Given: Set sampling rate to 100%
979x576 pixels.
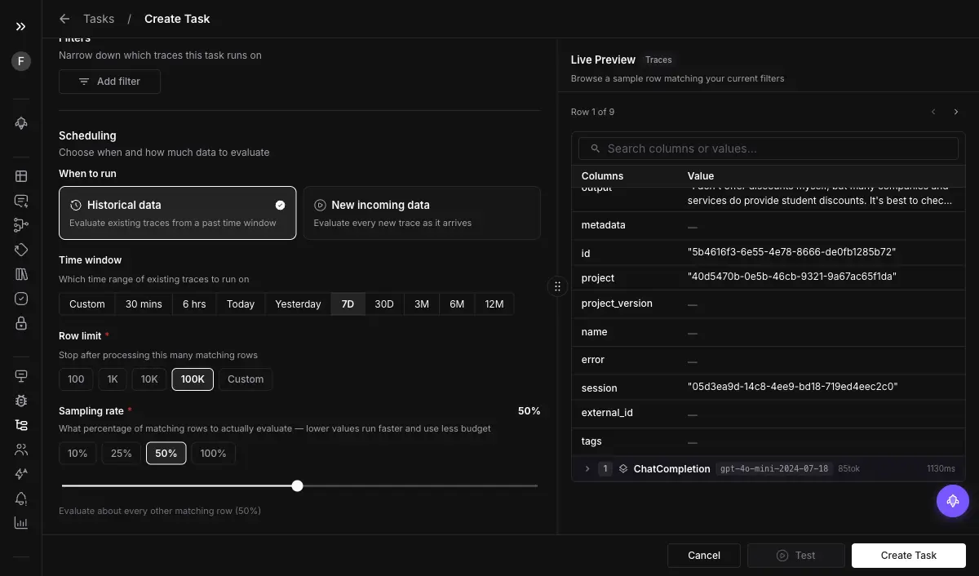Looking at the screenshot, I should coord(214,454).
